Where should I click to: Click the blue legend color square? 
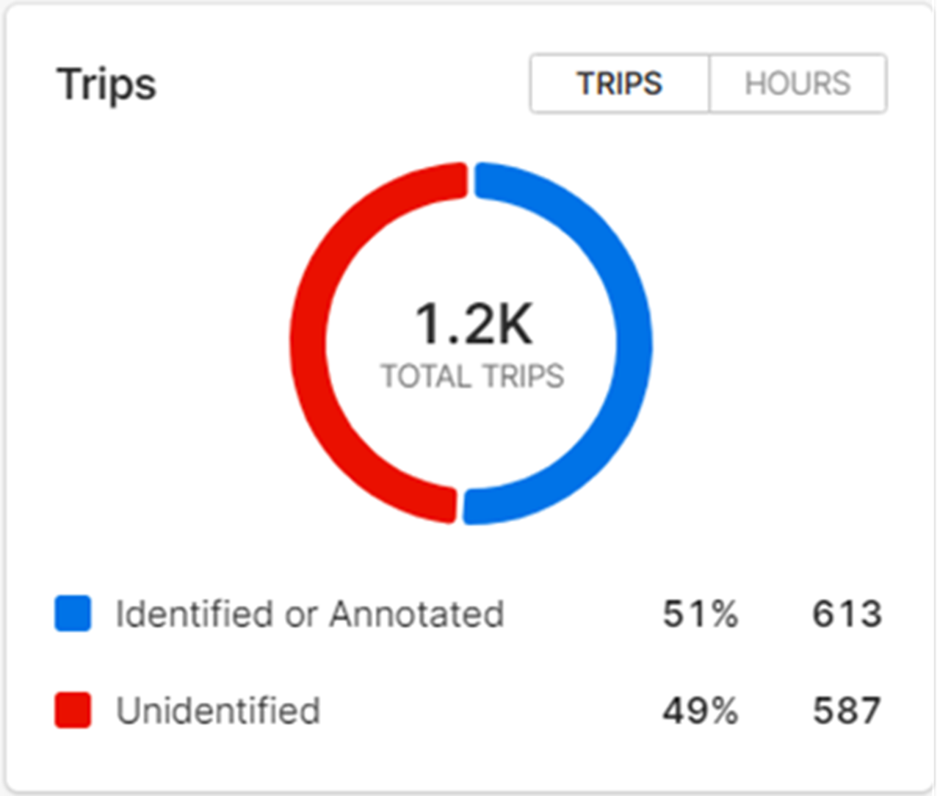tap(73, 614)
